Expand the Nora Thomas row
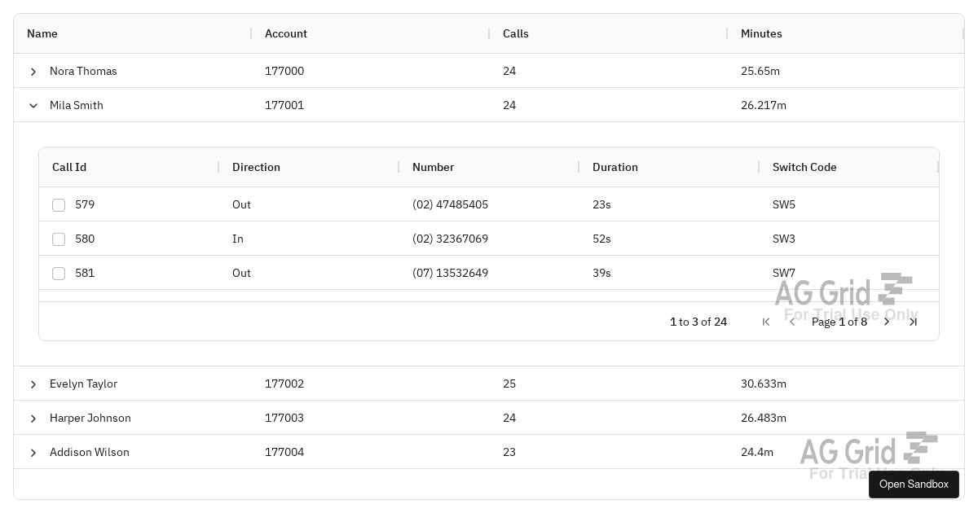The image size is (978, 513). (x=33, y=72)
